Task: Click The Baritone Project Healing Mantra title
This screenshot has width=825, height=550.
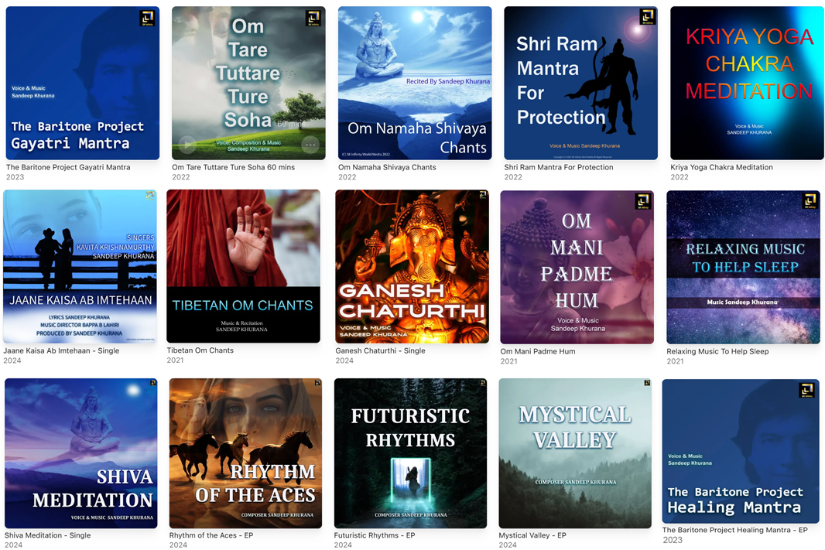Action: coord(735,530)
